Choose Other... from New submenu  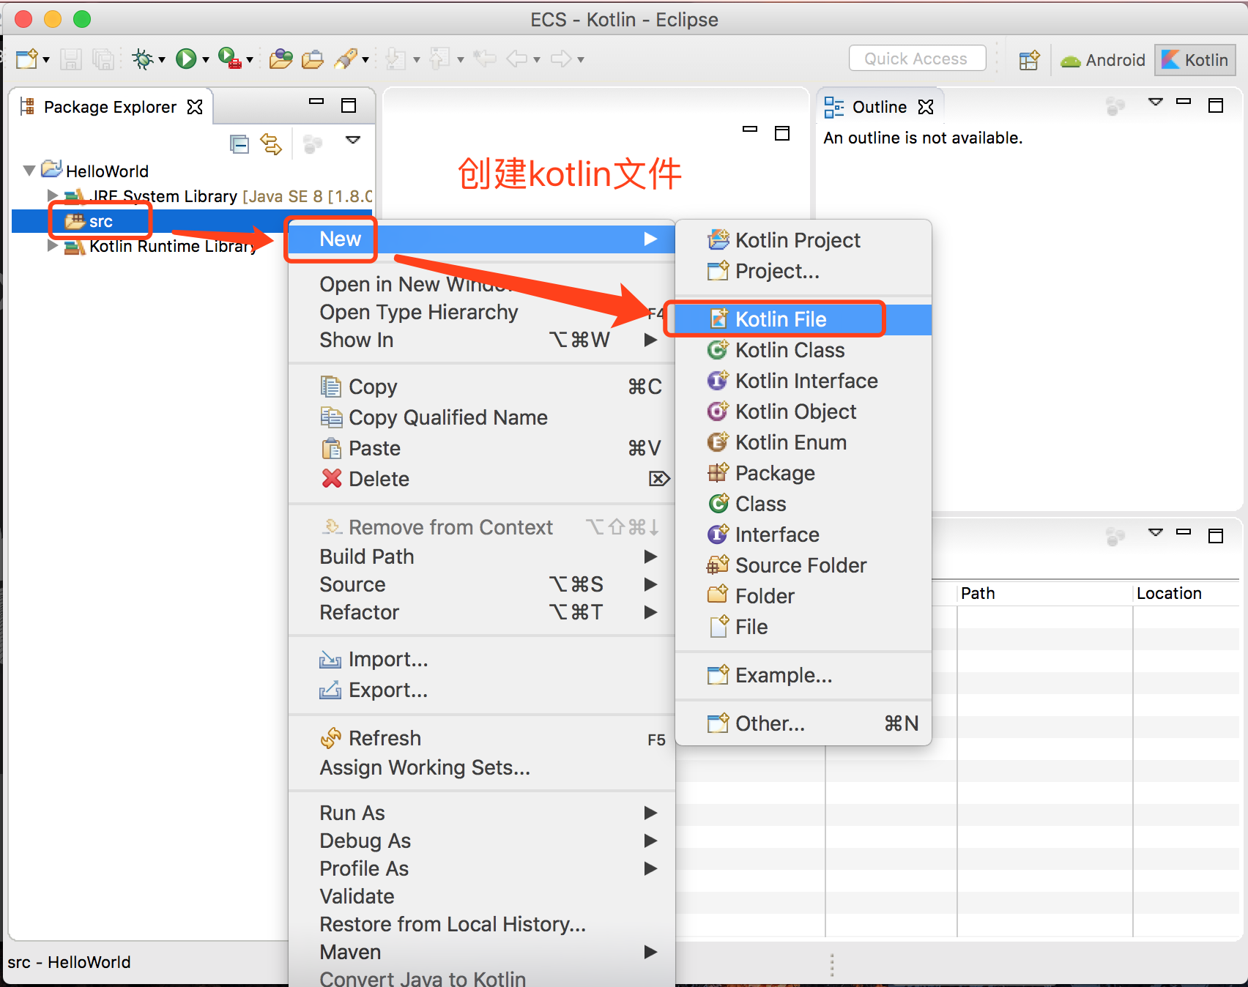803,723
